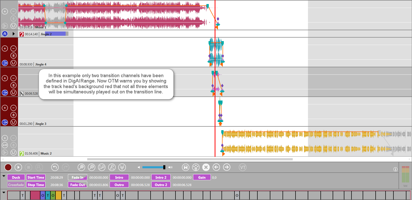Screen dimensions: 412x200
Task: Adjust the blue volume slider
Action: (x=154, y=167)
